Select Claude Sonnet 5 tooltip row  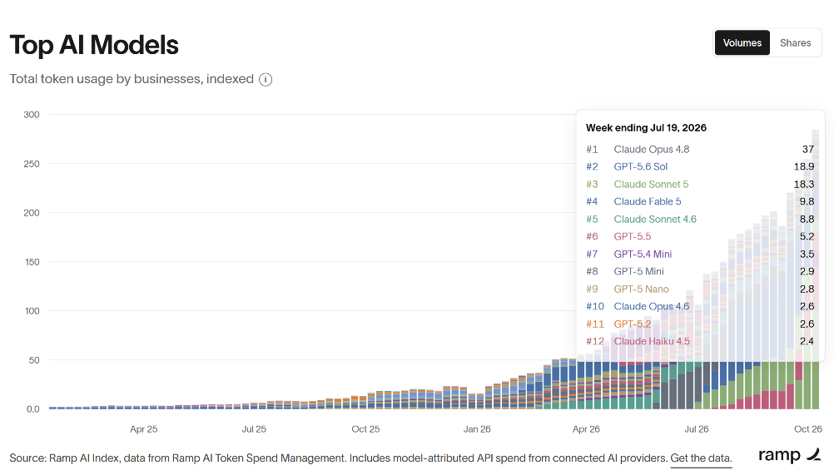pyautogui.click(x=700, y=185)
